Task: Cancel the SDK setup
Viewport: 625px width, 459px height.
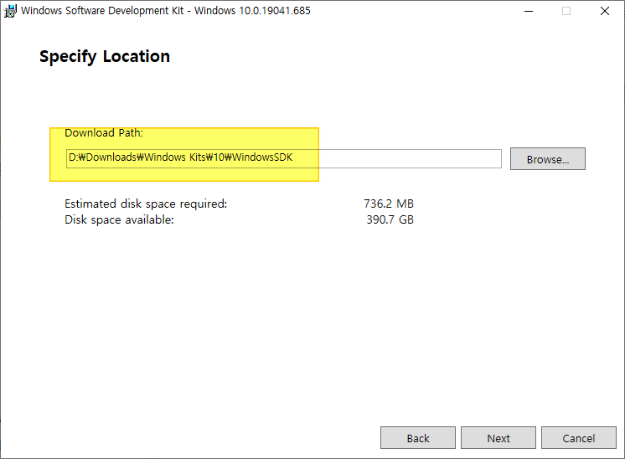Action: (x=578, y=438)
